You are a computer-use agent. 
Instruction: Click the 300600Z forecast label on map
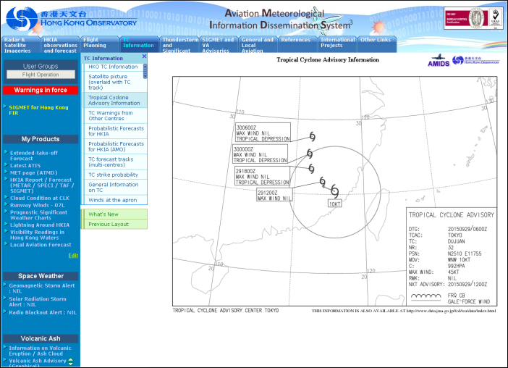[263, 133]
